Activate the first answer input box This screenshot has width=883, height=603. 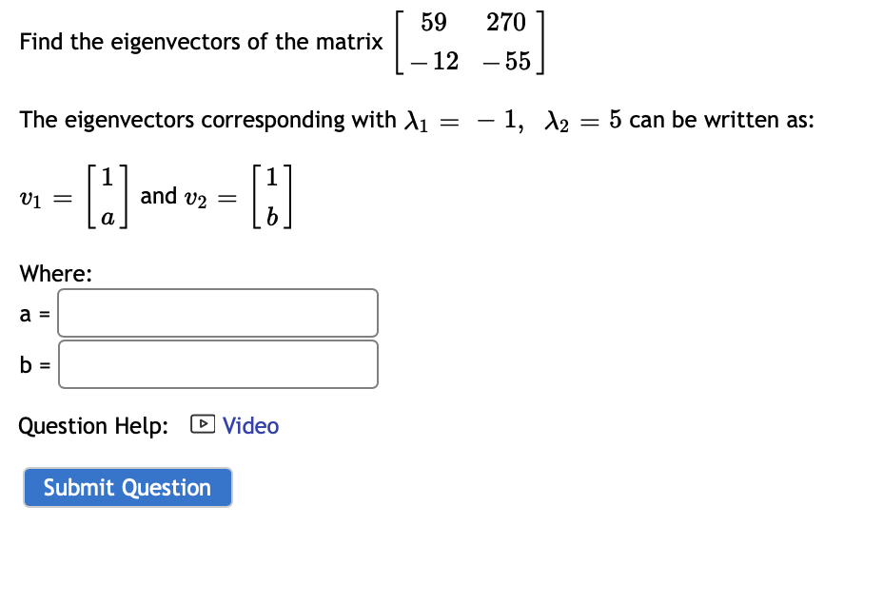[x=217, y=312]
